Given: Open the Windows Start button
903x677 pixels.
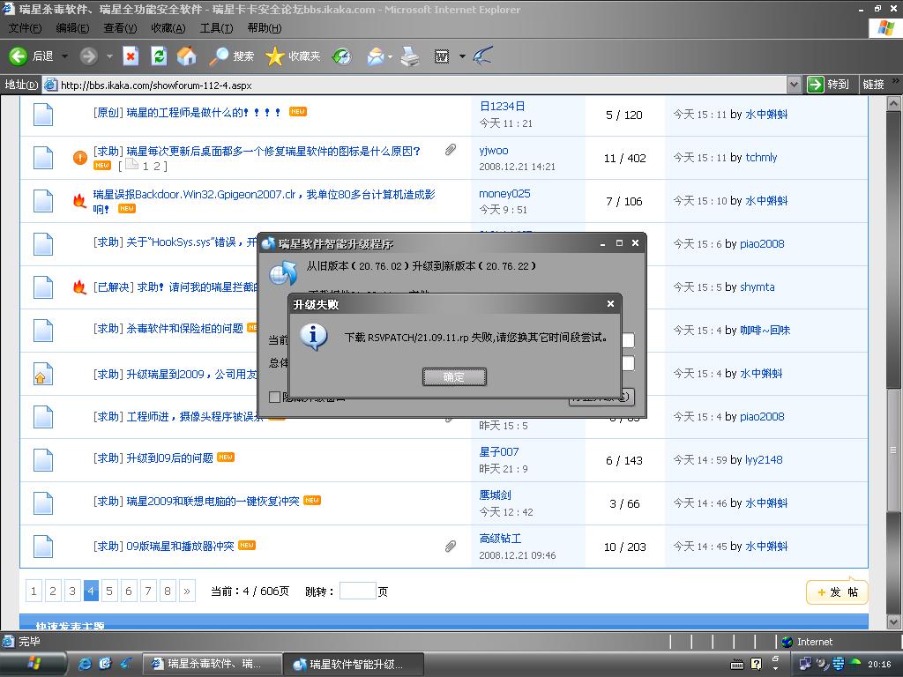Looking at the screenshot, I should point(34,664).
